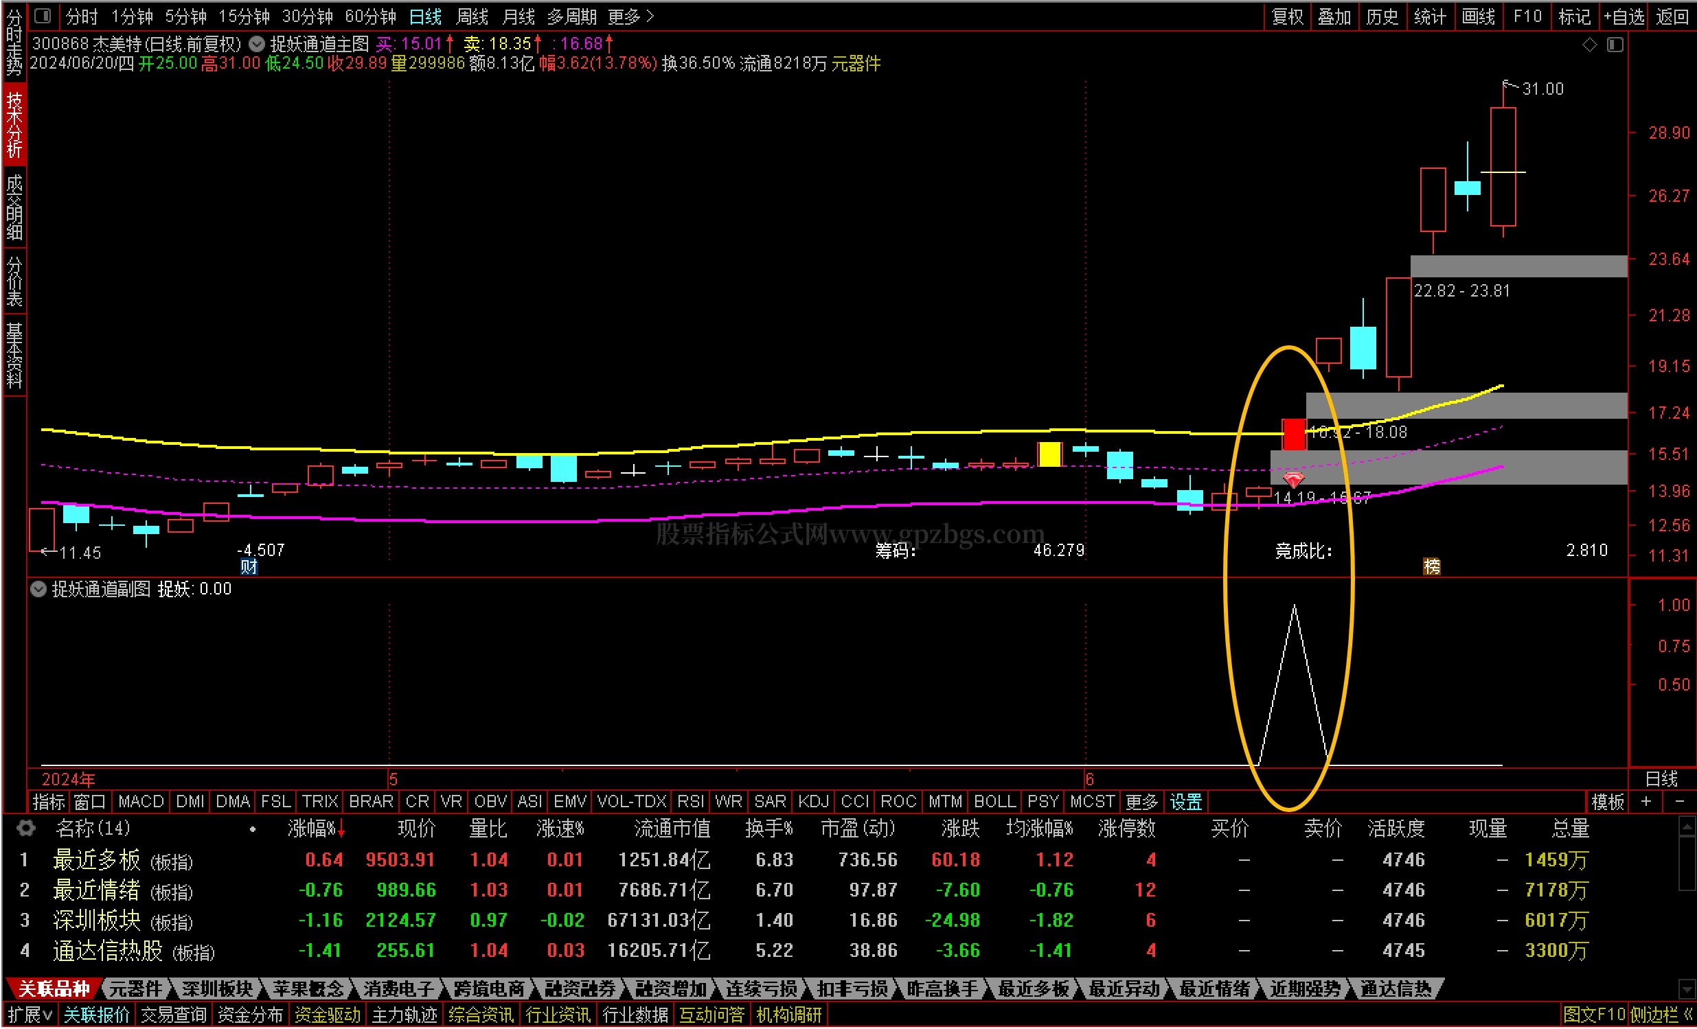The width and height of the screenshot is (1697, 1029).
Task: Select the MACD indicator tab
Action: (x=141, y=801)
